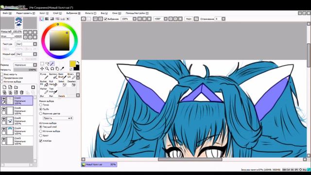Open the Фильтр menu
This screenshot has height=175, width=311.
pos(91,13)
